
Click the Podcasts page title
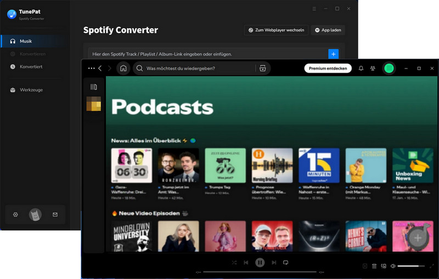162,107
